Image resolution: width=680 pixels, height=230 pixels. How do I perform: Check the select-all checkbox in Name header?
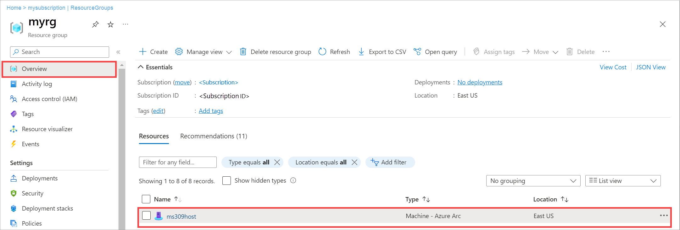[x=146, y=199]
